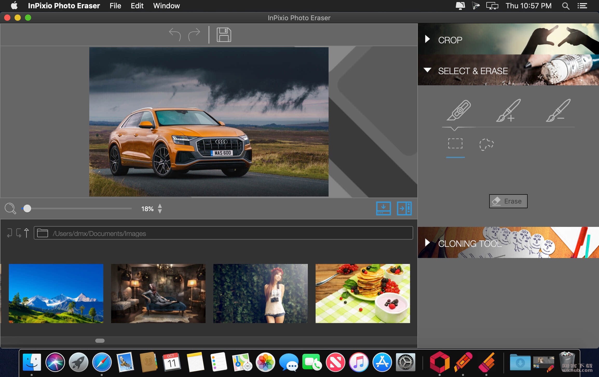Select the brush with minus tool
The width and height of the screenshot is (599, 377).
point(558,110)
